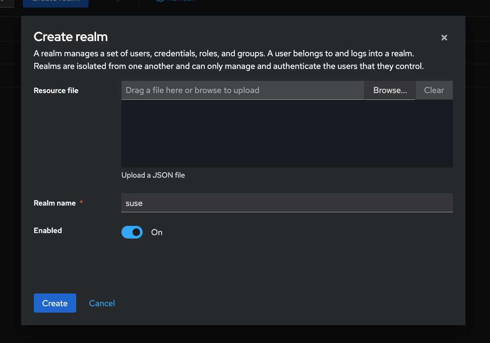Click the 'On' label beside the switch
Screen dimensions: 490x343
click(x=157, y=233)
